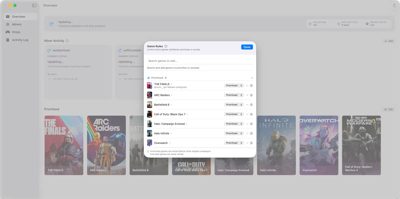The image size is (400, 199).
Task: Click the info icon next to Miner Activity
Action: point(67,41)
